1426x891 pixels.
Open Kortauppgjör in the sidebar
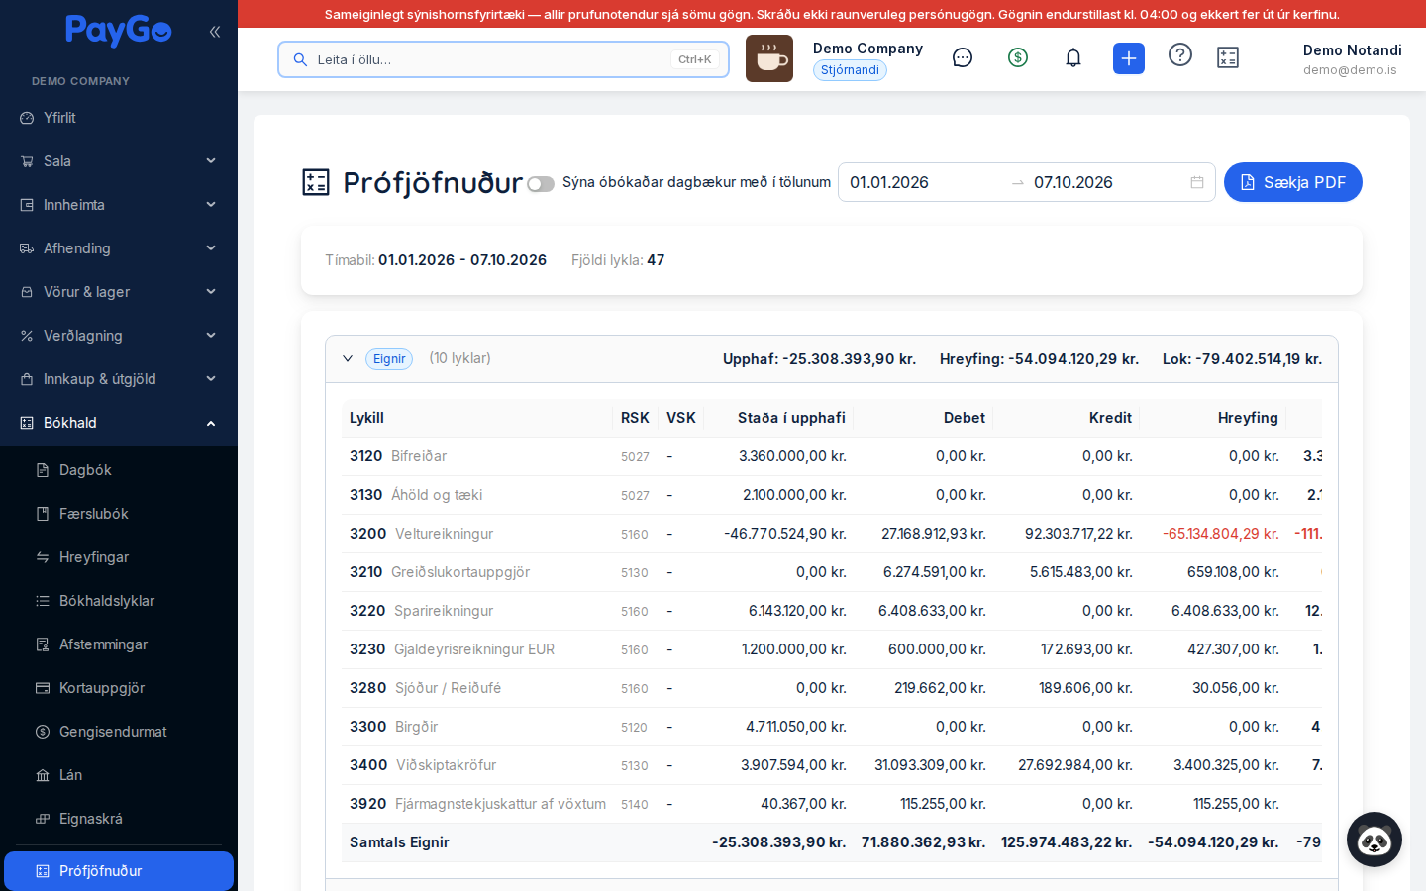(x=119, y=688)
